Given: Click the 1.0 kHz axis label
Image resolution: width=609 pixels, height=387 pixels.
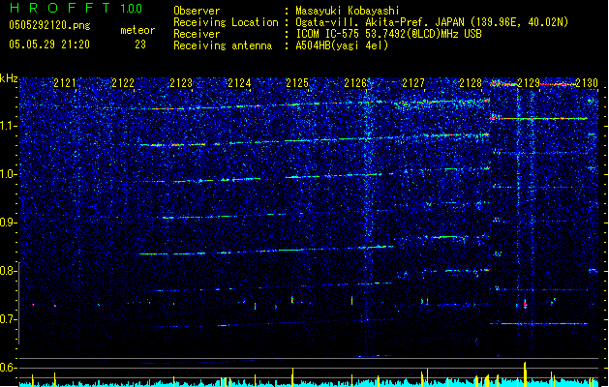Looking at the screenshot, I should coord(8,174).
